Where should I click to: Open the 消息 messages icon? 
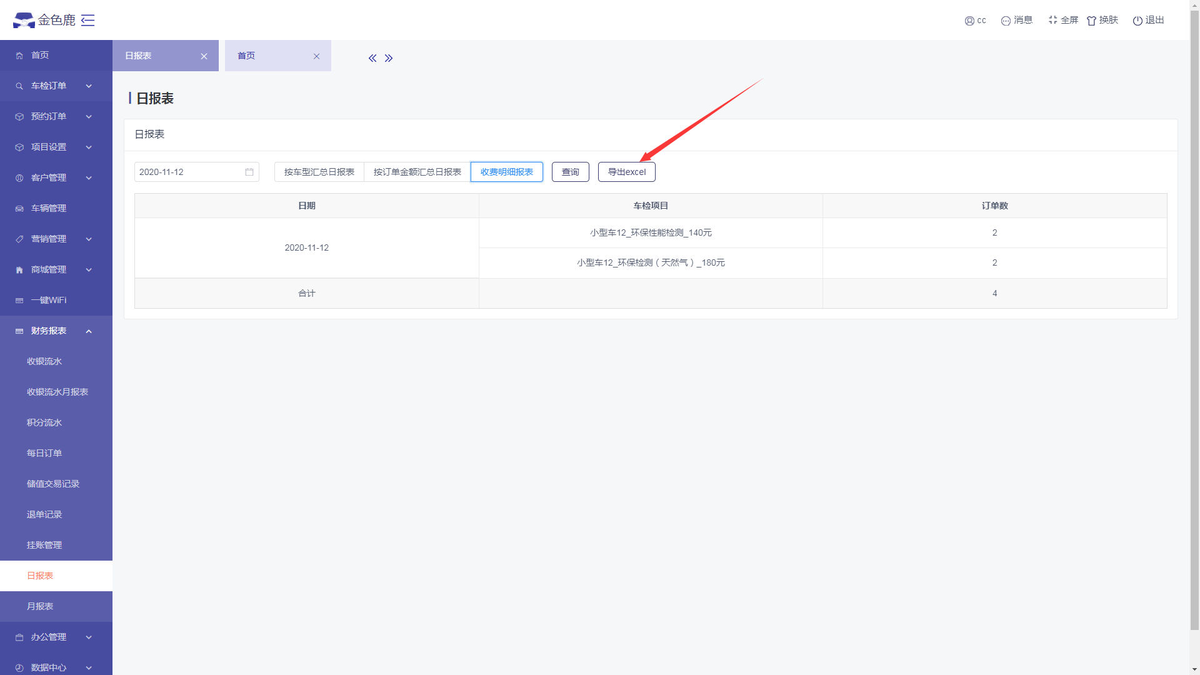click(x=1006, y=21)
